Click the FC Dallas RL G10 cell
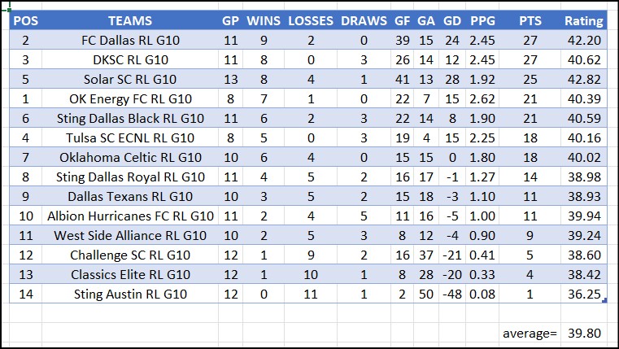 [x=129, y=40]
